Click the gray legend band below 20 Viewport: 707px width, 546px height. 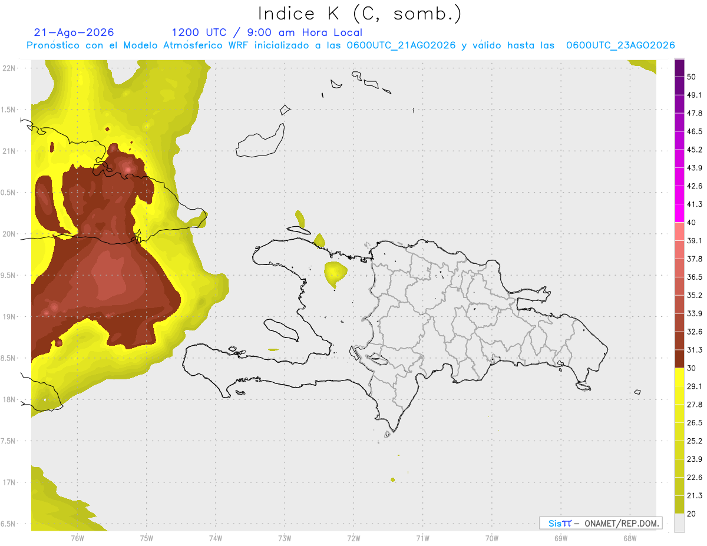point(680,523)
